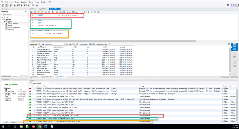
Task: Save the script using the floppy disk icon
Action: click(34, 12)
